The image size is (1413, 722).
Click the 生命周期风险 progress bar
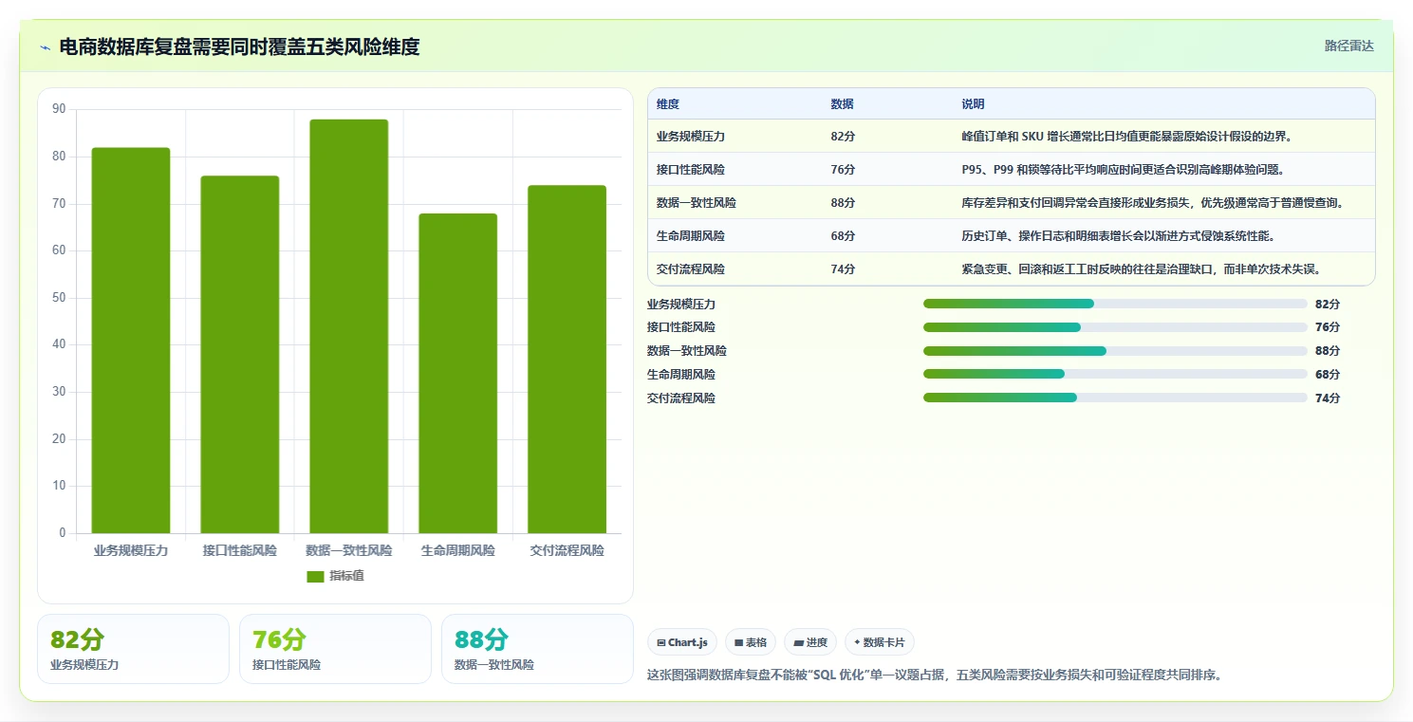click(1115, 374)
